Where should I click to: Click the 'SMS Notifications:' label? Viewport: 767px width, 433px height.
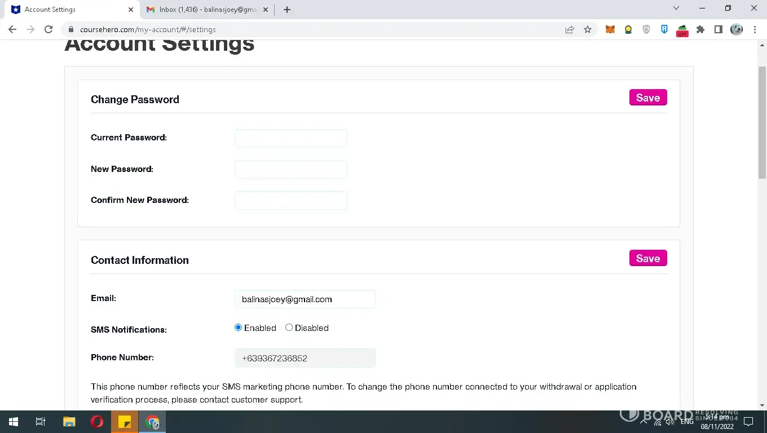tap(129, 330)
